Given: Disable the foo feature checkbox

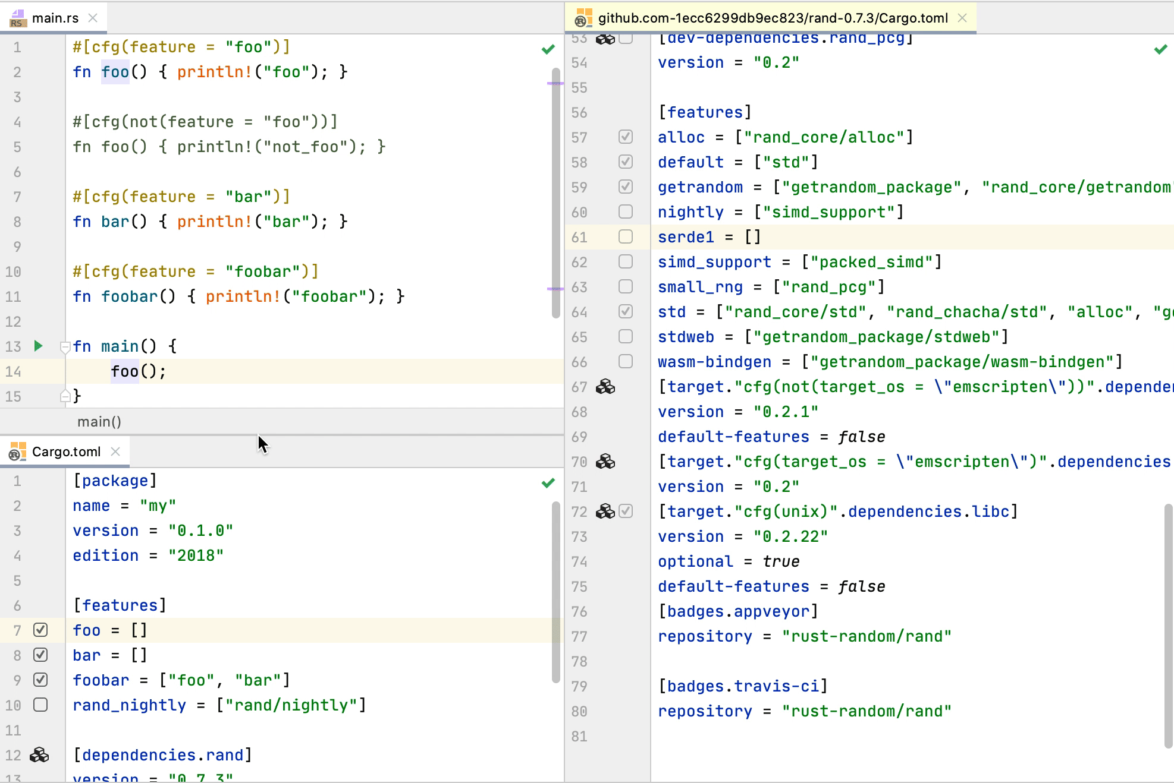Looking at the screenshot, I should point(40,630).
